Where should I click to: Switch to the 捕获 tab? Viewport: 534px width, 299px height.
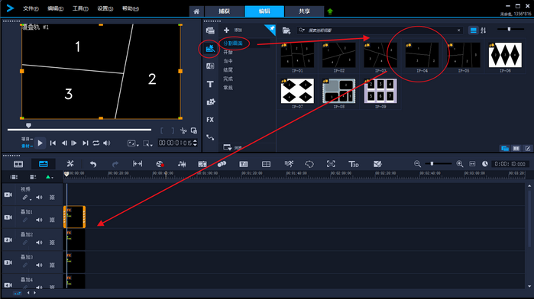point(225,11)
